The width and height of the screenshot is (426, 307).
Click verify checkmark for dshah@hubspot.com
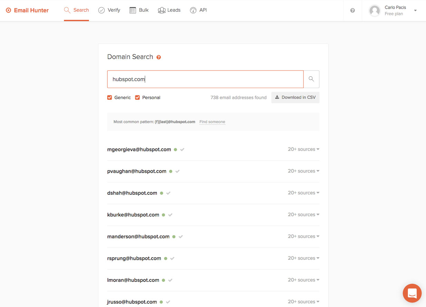click(x=168, y=193)
